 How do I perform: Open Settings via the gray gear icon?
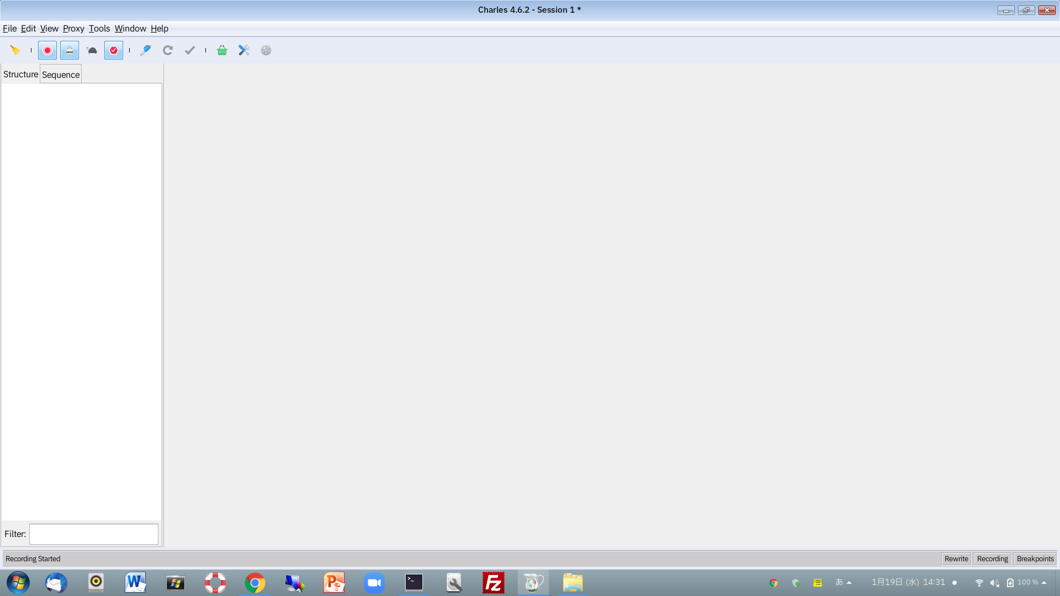pos(266,50)
